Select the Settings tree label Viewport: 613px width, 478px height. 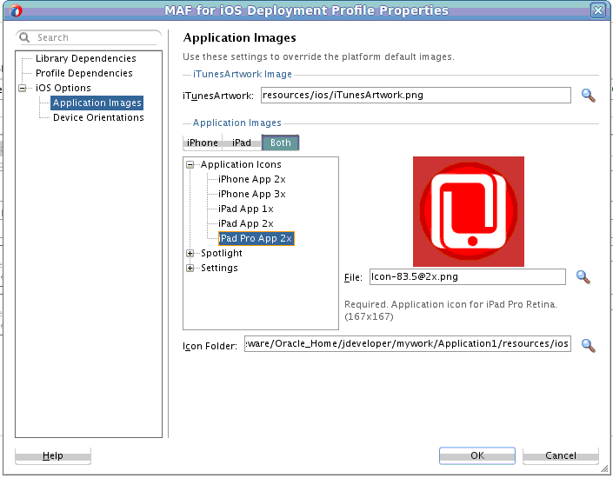point(219,269)
